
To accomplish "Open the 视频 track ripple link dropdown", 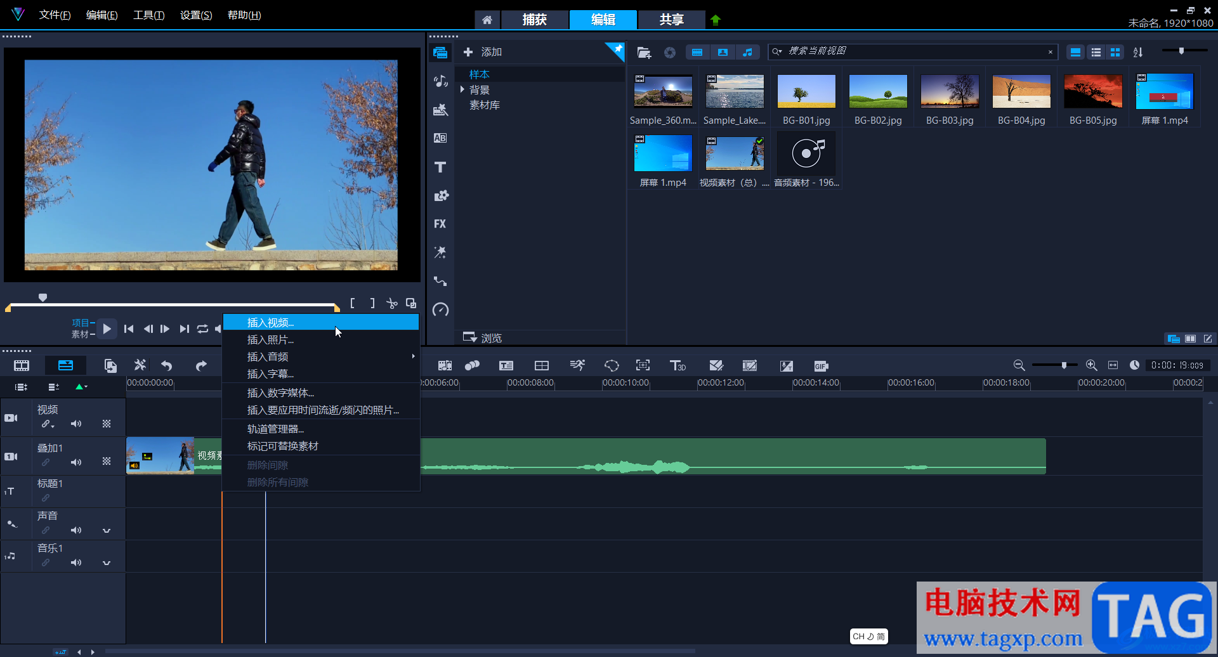I will 48,424.
